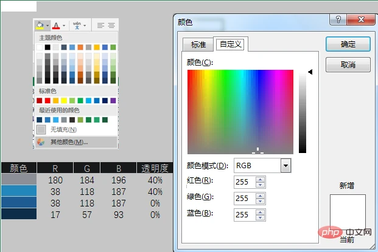Viewport: 378px width, 252px height.
Task: Click the left align text icon
Action: click(100, 26)
